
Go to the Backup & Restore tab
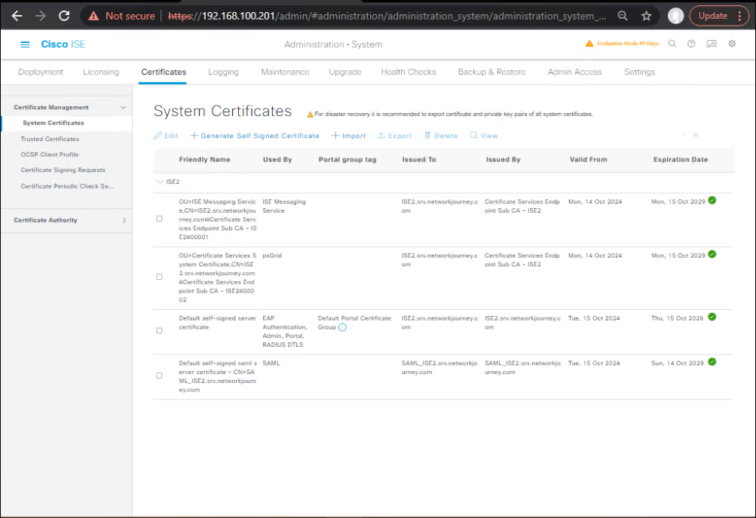click(x=491, y=72)
